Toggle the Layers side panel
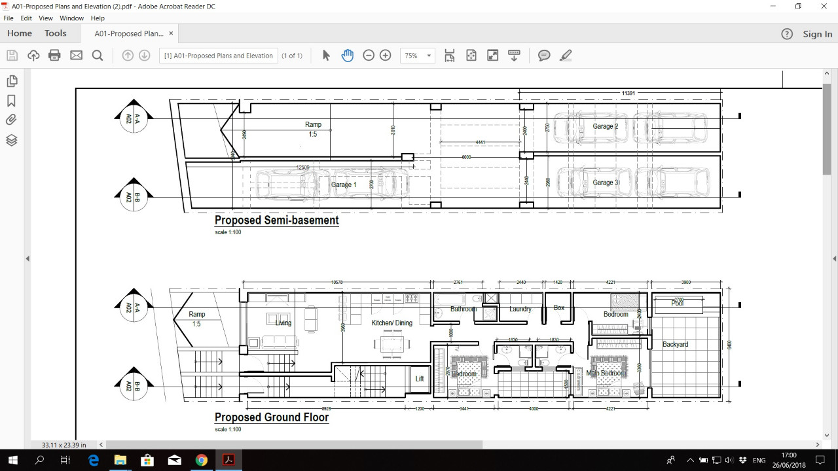Screen dimensions: 838x471 click(x=11, y=140)
